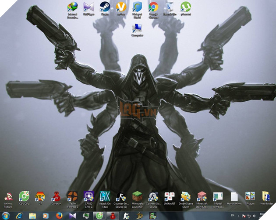Viewport: 276px width, 220px height.
Task: Open Windows Media Player taskbar icon
Action: tap(46, 216)
